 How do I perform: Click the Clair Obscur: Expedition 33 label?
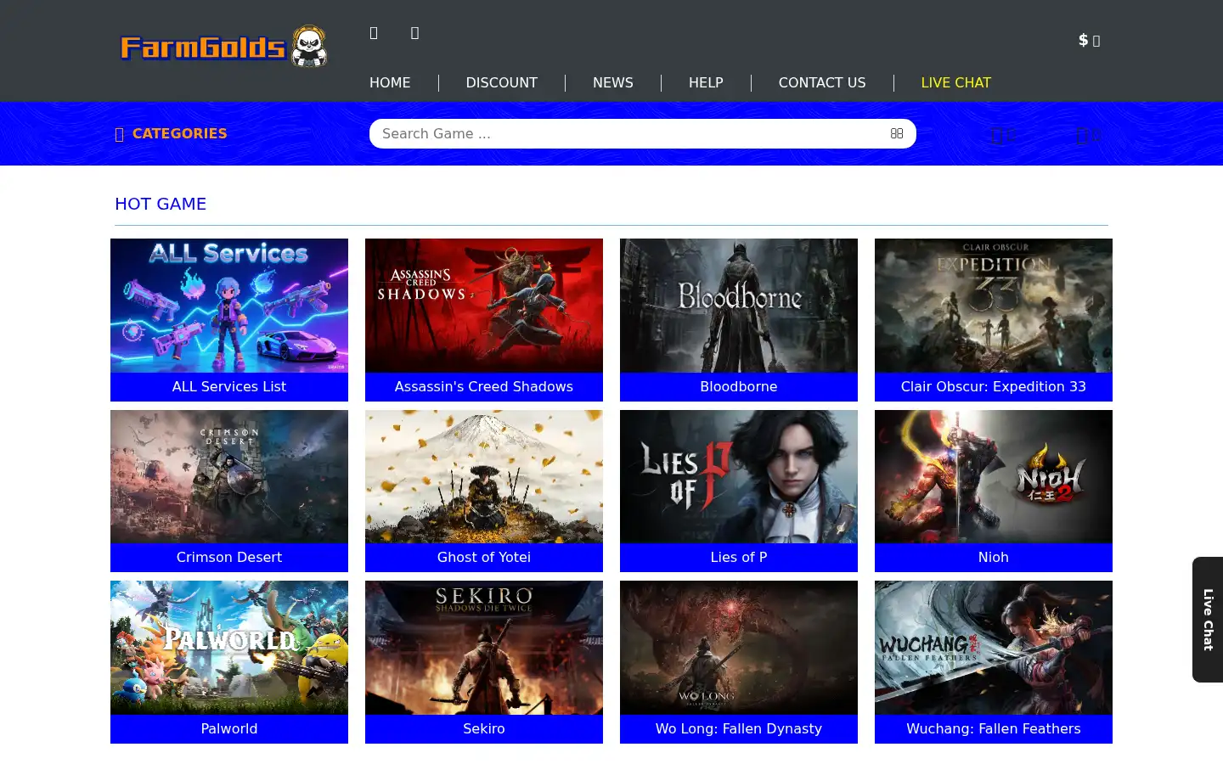pos(994,387)
